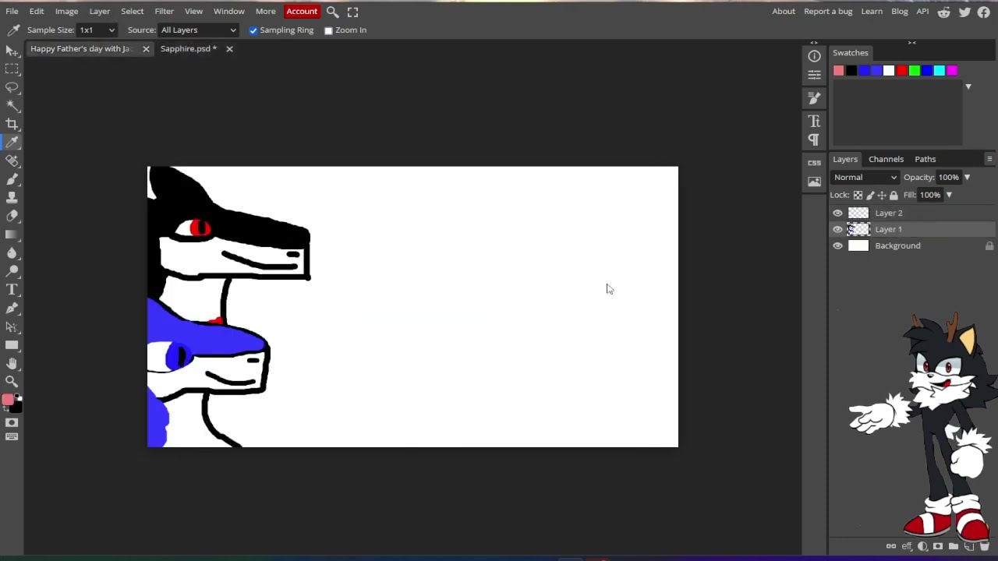Viewport: 998px width, 561px height.
Task: Delete layer with trash icon
Action: point(985,547)
